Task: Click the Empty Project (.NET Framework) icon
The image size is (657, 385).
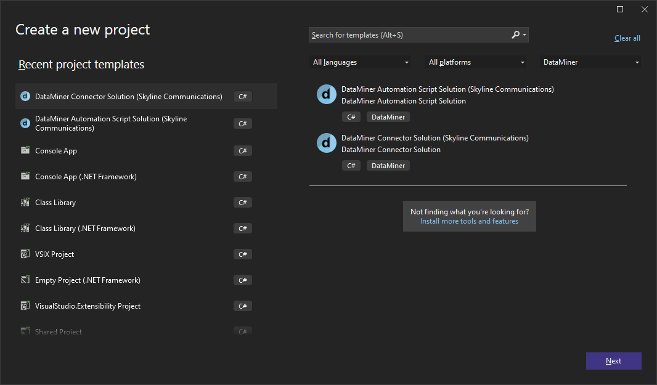Action: coord(25,280)
